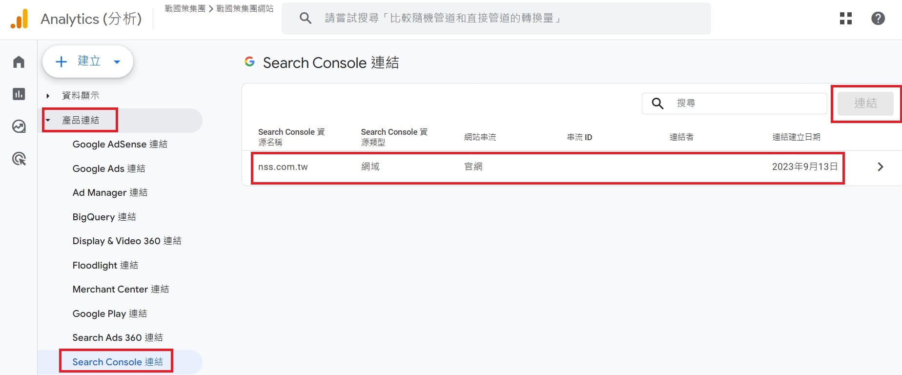Viewport: 902px width, 375px height.
Task: Open the Reports bar chart icon
Action: click(19, 94)
